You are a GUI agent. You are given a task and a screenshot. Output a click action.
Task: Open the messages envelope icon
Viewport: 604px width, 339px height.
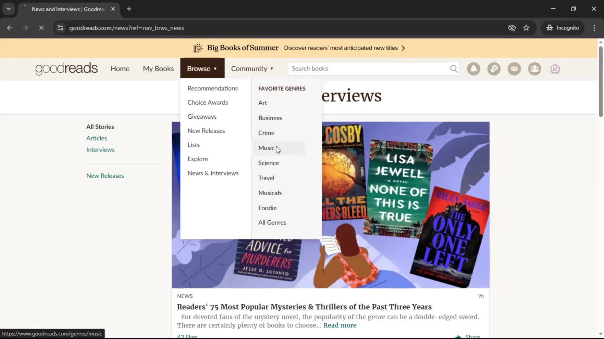coord(514,69)
